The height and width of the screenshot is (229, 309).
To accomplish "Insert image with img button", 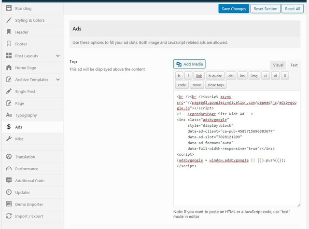I will [254, 76].
